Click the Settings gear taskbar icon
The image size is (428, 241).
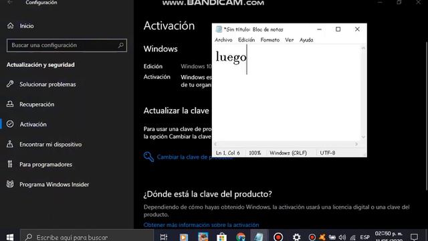tap(296, 237)
